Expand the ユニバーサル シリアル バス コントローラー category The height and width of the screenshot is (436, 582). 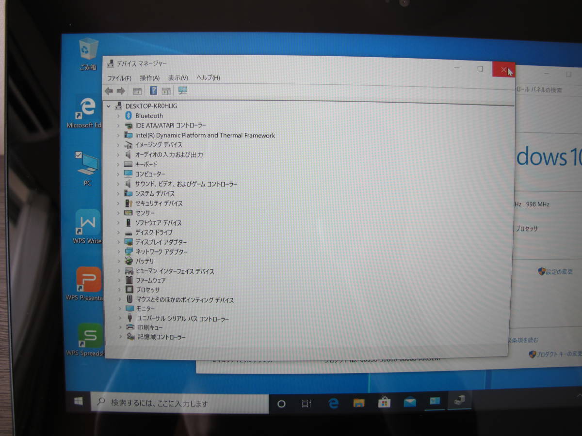click(120, 318)
